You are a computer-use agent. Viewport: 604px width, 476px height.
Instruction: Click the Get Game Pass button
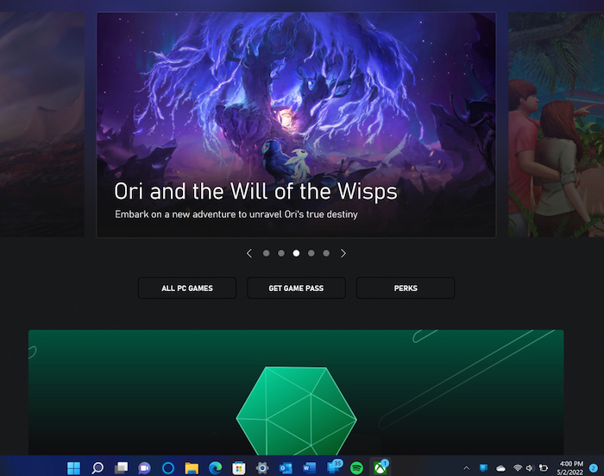pyautogui.click(x=296, y=289)
